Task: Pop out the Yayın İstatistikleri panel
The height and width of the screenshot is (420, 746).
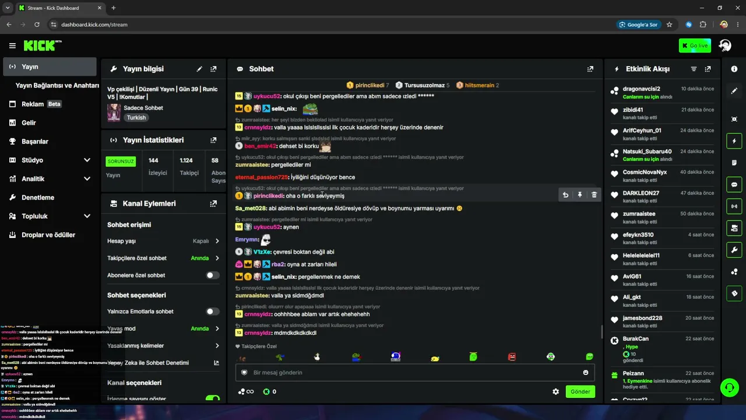Action: point(213,140)
